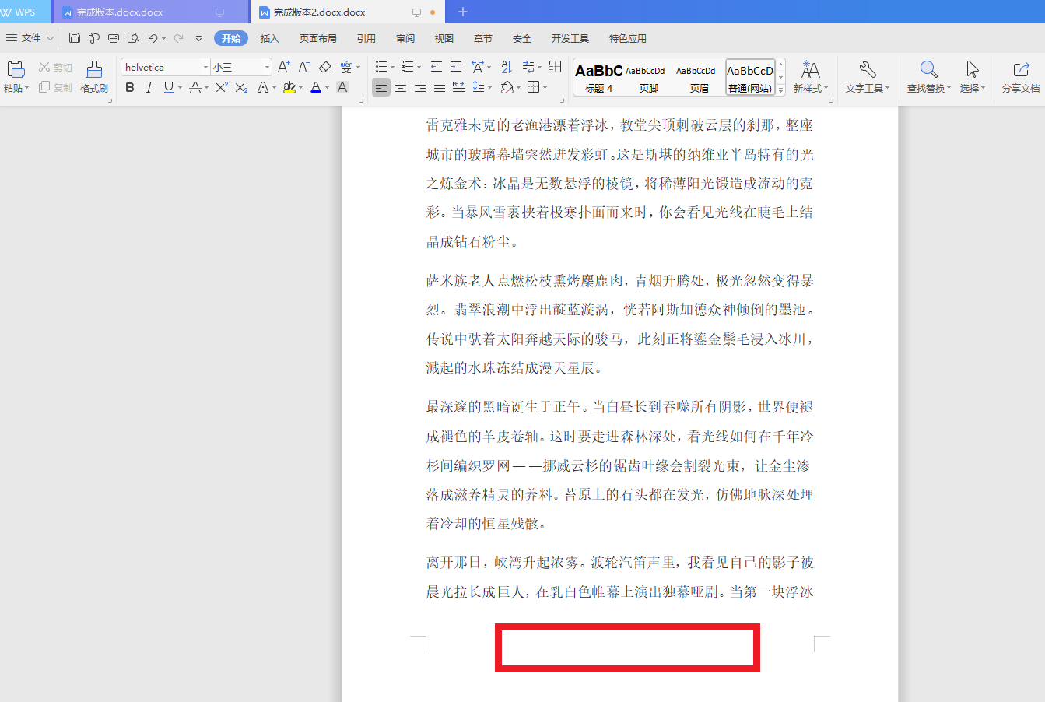Image resolution: width=1045 pixels, height=702 pixels.
Task: Open the Find and Replace tool
Action: coord(929,77)
